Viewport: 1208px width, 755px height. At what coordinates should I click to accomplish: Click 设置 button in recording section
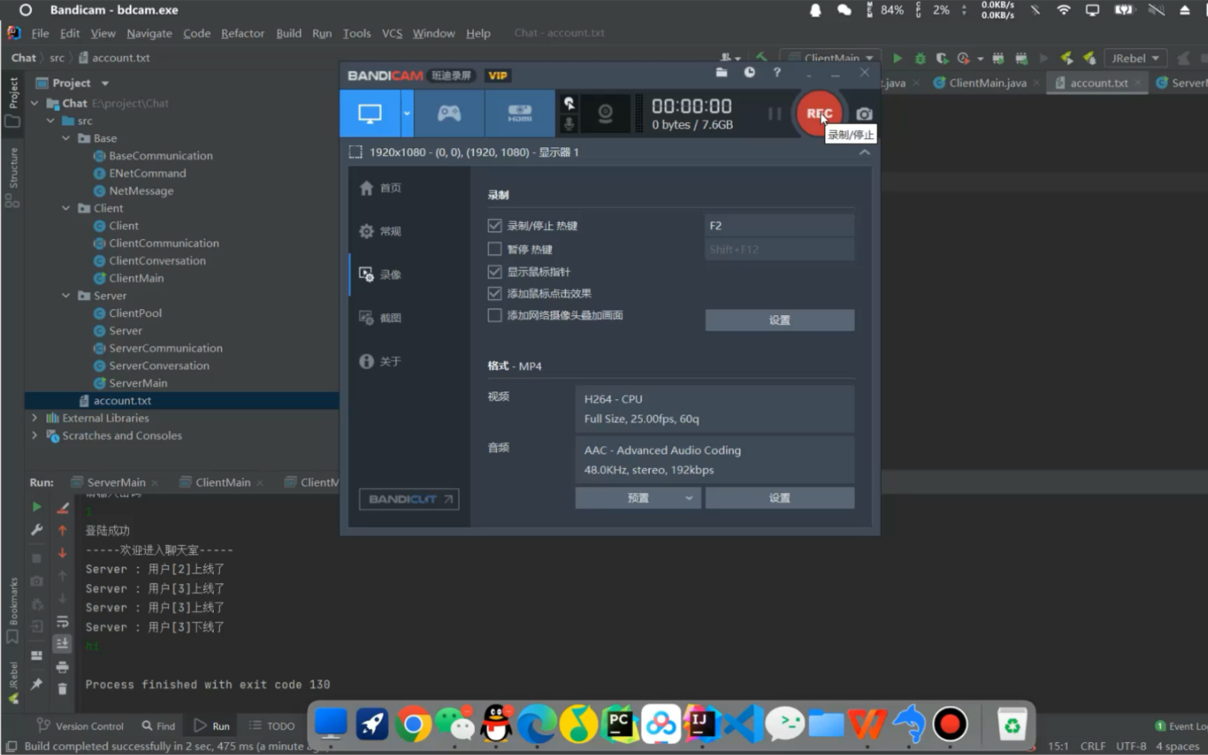[x=780, y=320]
